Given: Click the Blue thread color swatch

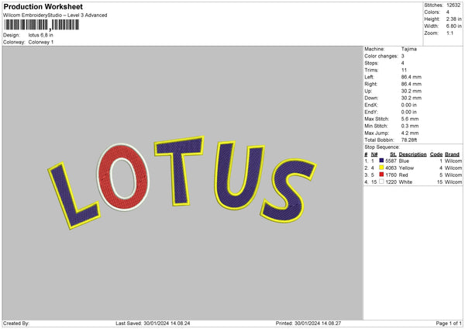Looking at the screenshot, I should (381, 161).
